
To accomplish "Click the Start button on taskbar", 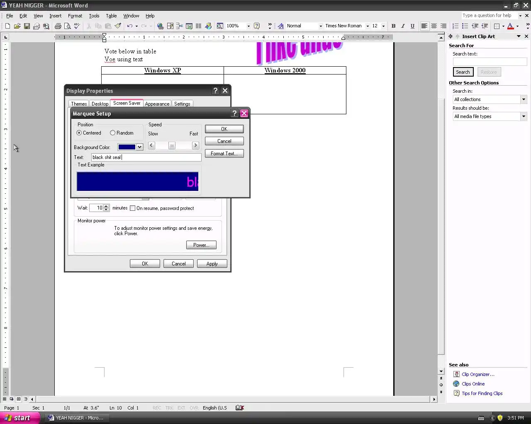I will tap(19, 418).
